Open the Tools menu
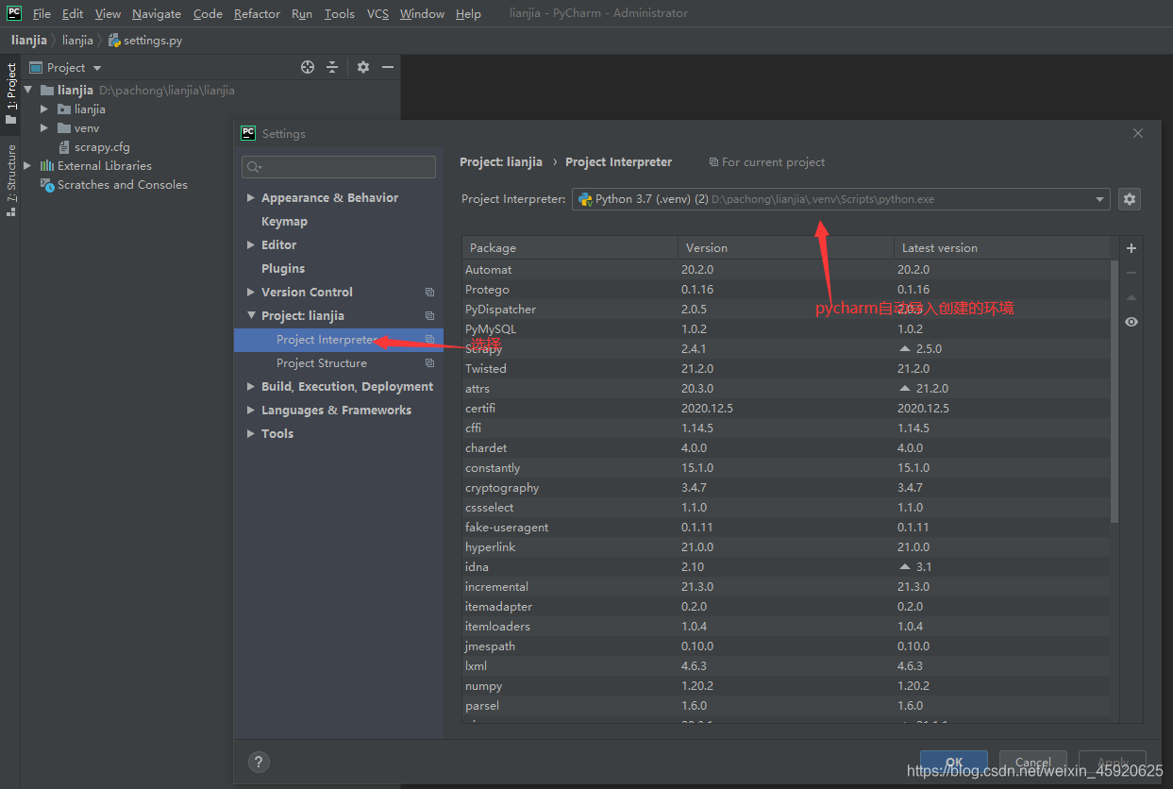The width and height of the screenshot is (1173, 789). (339, 14)
